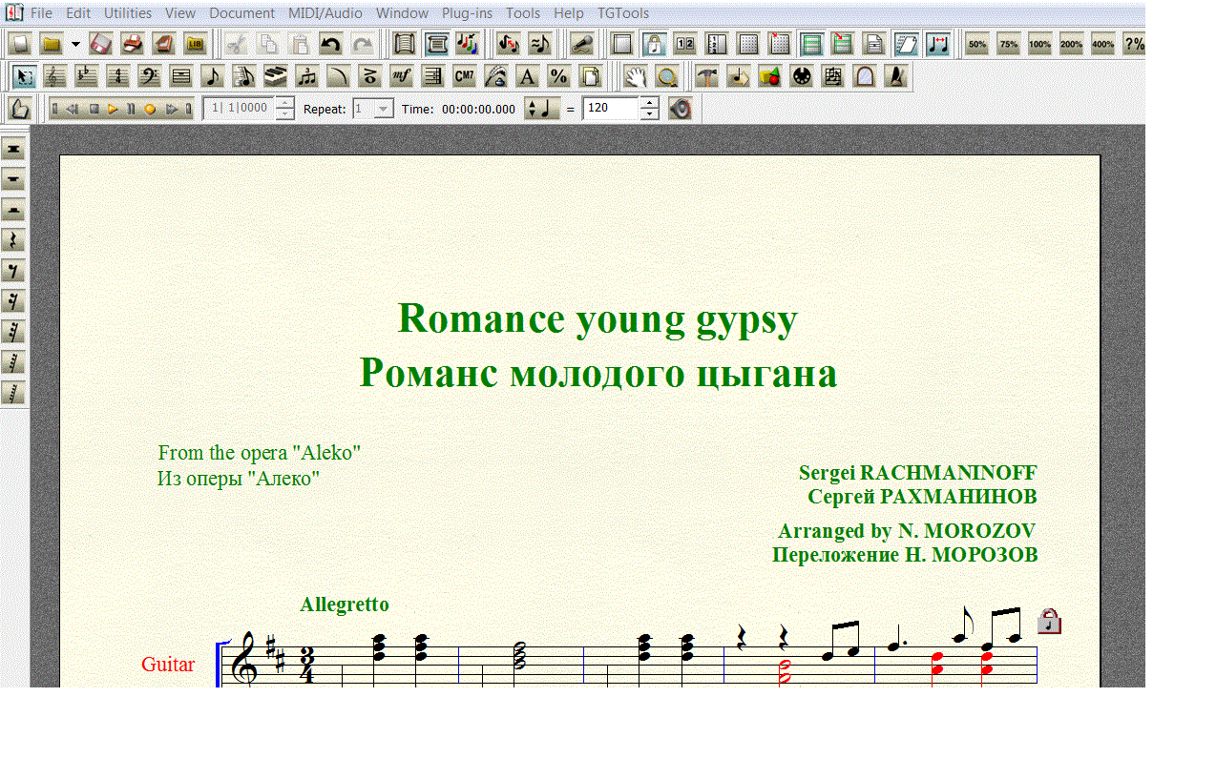The width and height of the screenshot is (1216, 779).
Task: Activate the Simple Entry eighth-note tool
Action: point(213,76)
